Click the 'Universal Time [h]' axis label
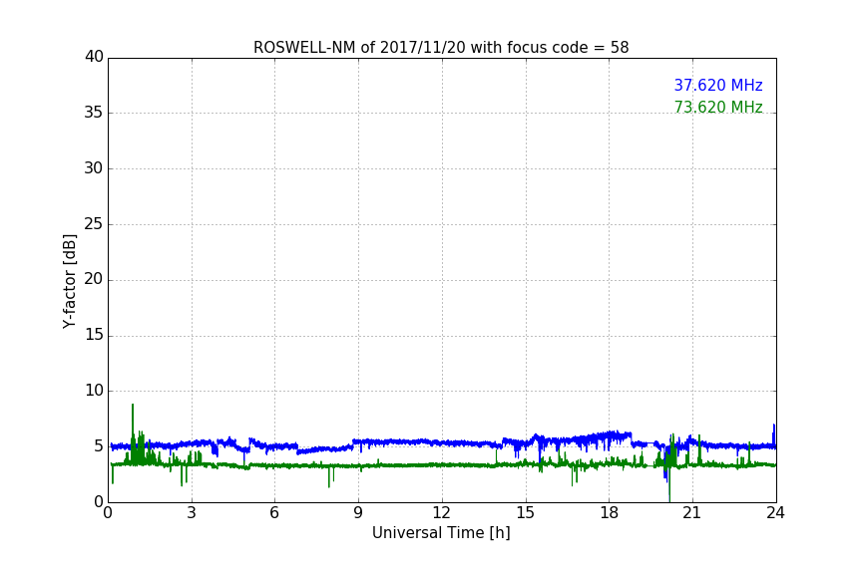Screen dimensions: 862x574 click(x=441, y=533)
